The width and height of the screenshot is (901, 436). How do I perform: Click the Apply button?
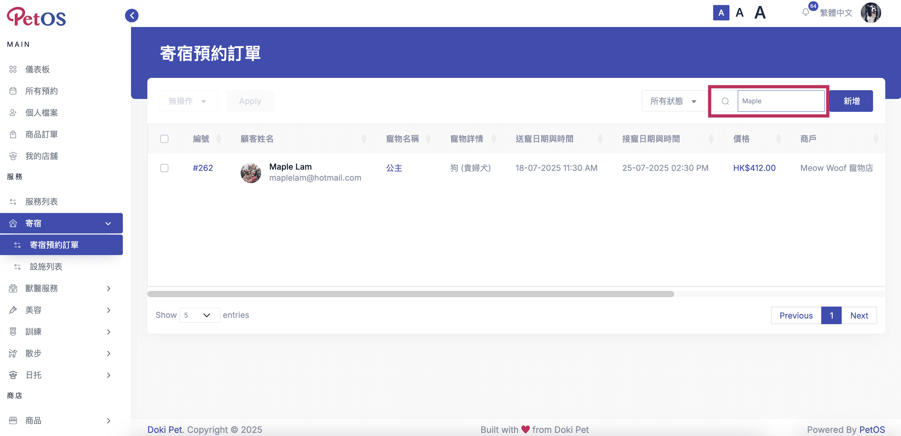pos(250,101)
